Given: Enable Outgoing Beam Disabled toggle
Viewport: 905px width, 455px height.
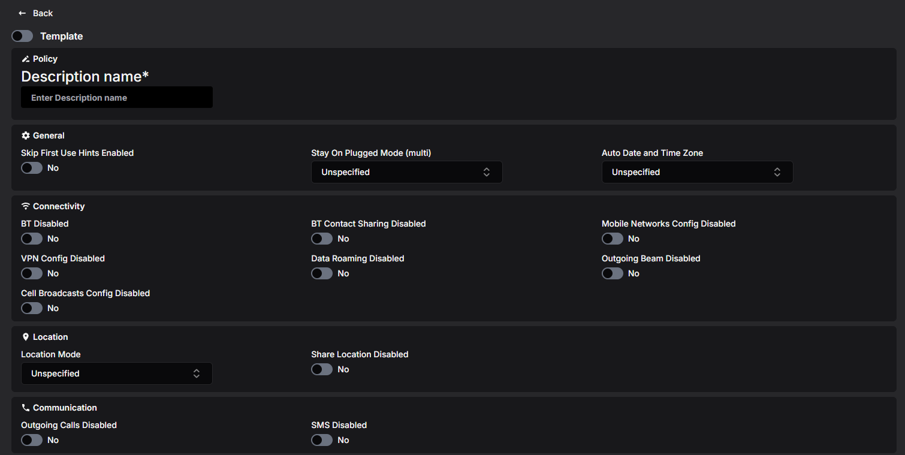Looking at the screenshot, I should 613,273.
